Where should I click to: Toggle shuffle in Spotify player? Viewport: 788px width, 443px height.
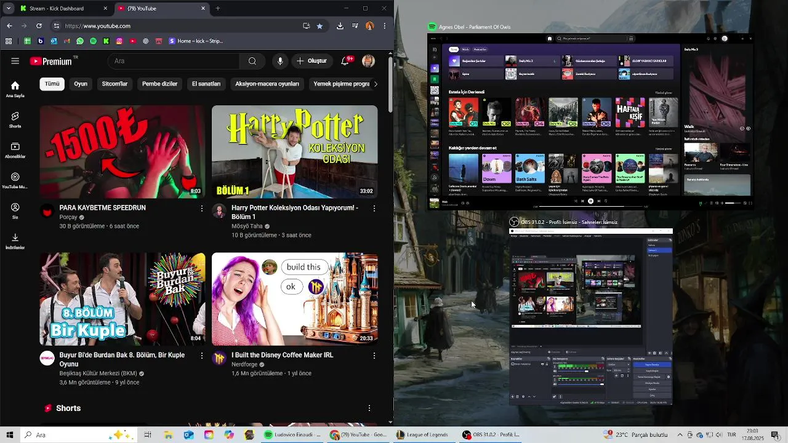[576, 201]
